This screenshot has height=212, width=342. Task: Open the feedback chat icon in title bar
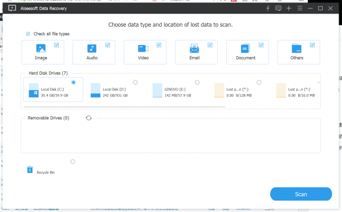tap(278, 9)
